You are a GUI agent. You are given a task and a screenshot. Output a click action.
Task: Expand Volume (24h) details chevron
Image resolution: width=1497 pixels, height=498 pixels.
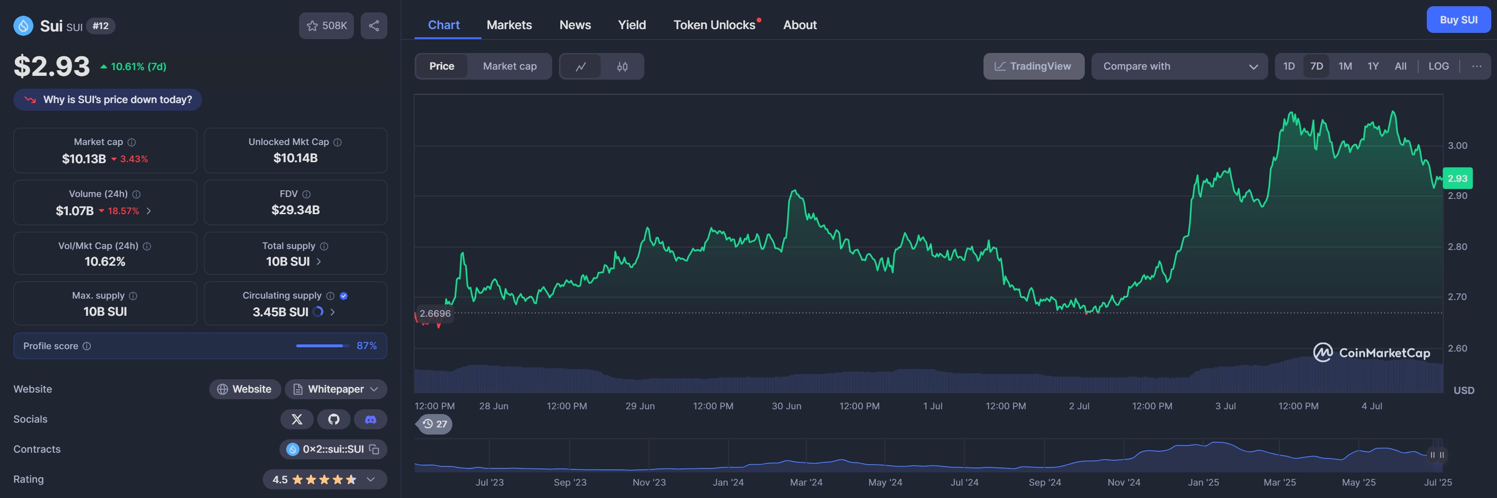click(x=149, y=211)
